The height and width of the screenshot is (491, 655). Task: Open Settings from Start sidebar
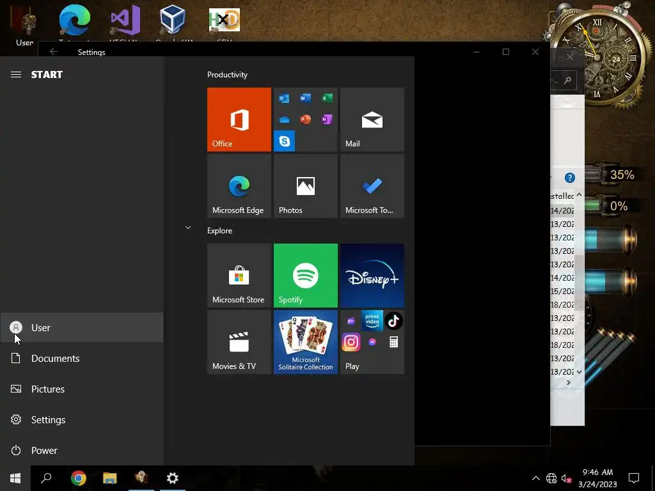(x=82, y=419)
